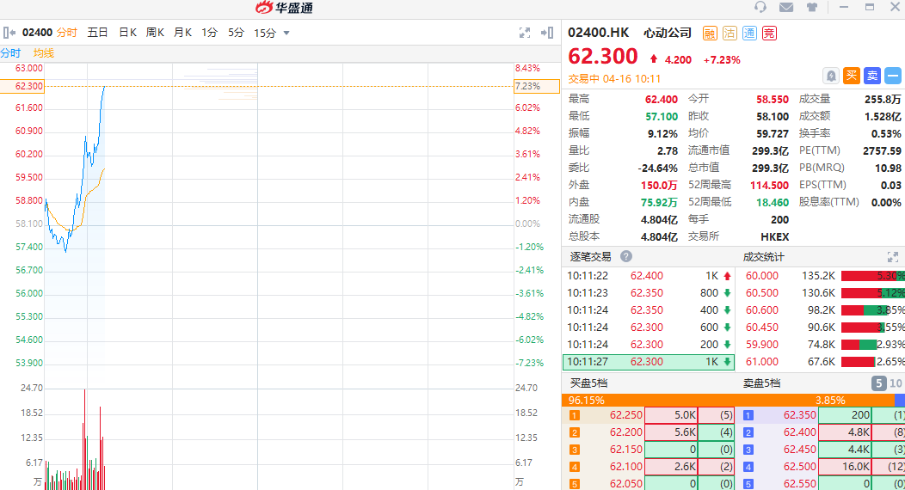905x490 pixels.
Task: Click ask level 3 price 62.450
Action: pos(799,449)
